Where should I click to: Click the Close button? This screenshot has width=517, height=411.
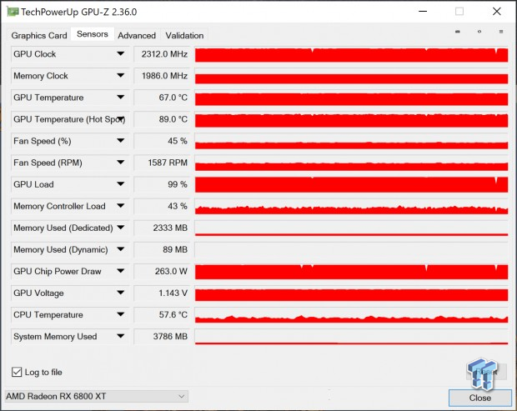[x=480, y=398]
